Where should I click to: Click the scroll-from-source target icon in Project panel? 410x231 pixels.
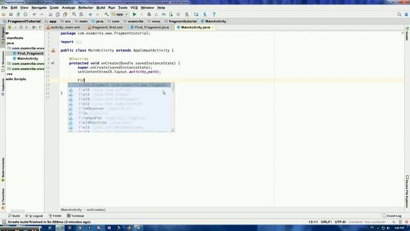[21, 27]
